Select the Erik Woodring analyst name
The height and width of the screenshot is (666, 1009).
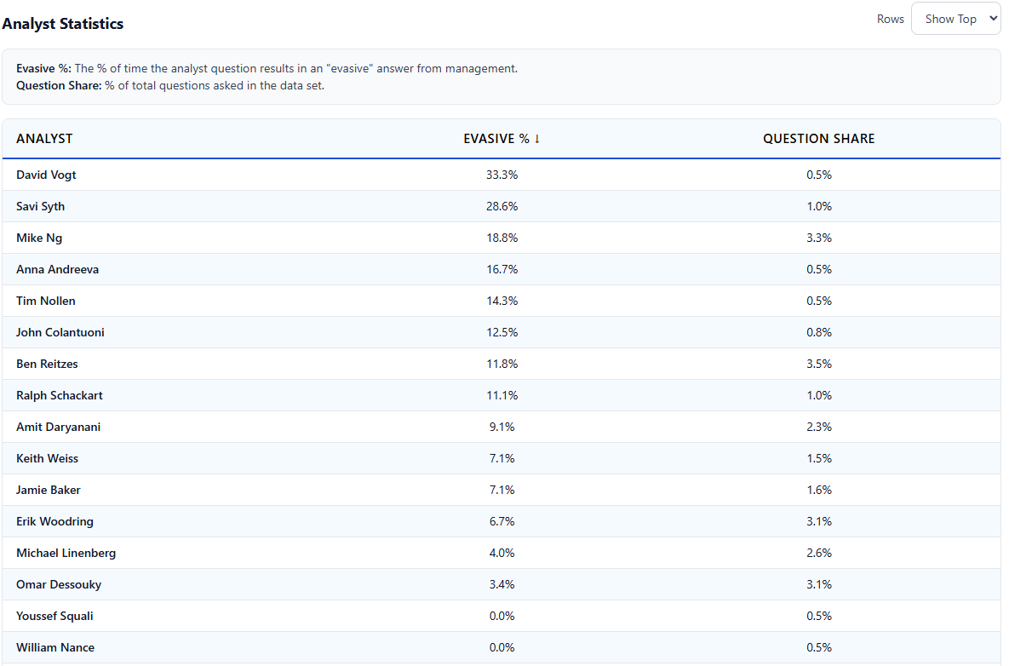(54, 522)
